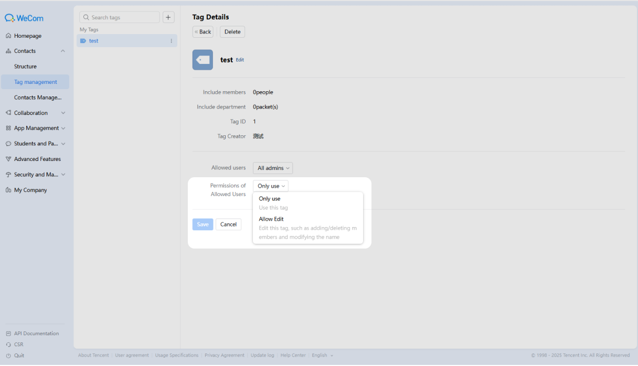Click the Security and Management umbrella icon

point(8,175)
